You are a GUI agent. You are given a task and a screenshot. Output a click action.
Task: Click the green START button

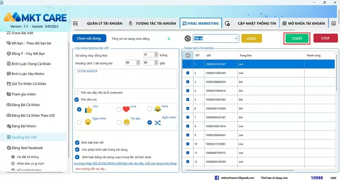(297, 38)
